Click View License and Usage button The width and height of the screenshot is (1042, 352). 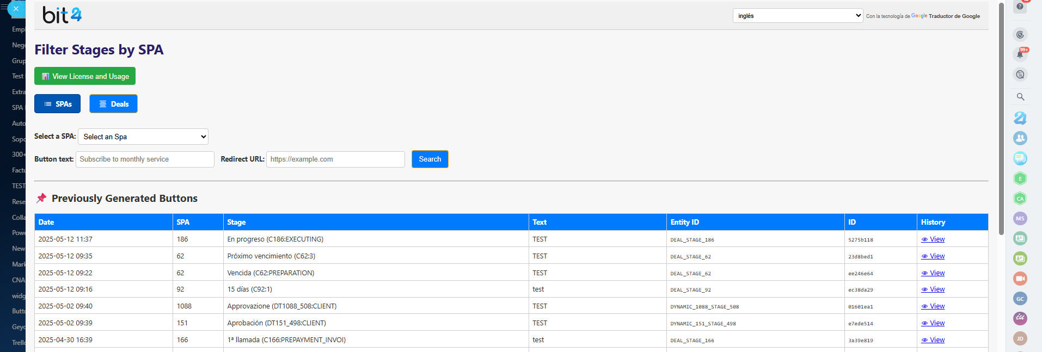pos(85,76)
